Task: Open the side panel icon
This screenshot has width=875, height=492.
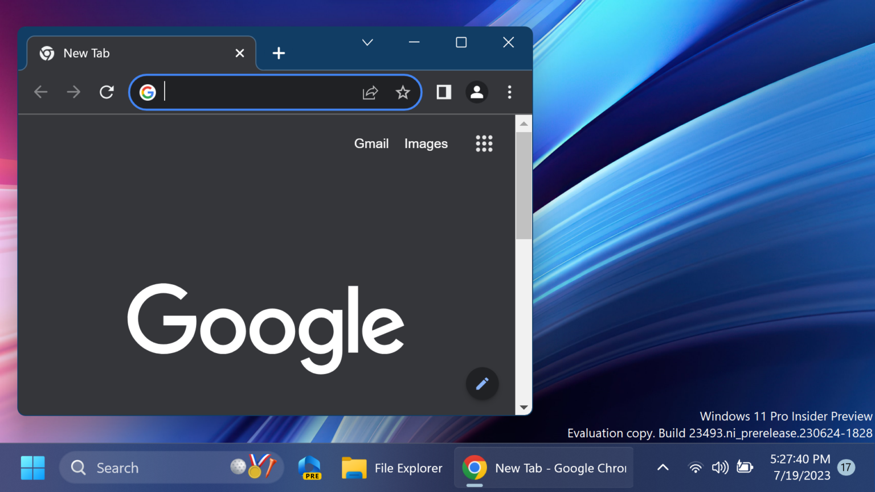Action: tap(443, 92)
